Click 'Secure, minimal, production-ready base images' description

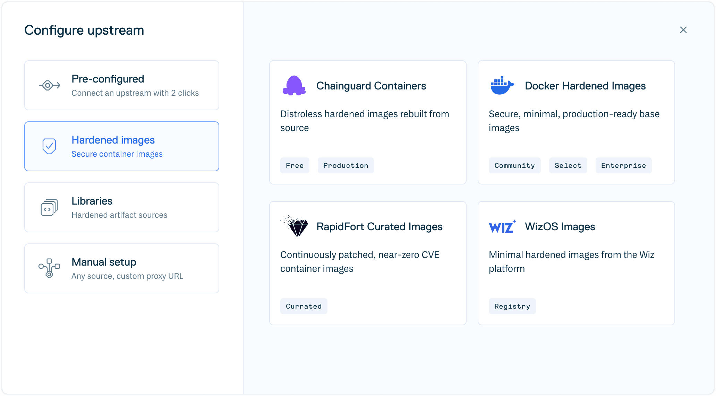click(574, 121)
